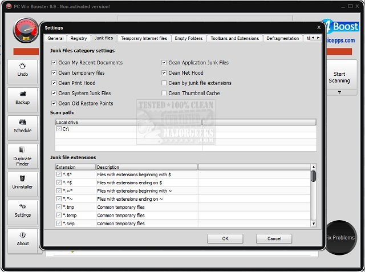Open the ioapps.com link
Image resolution: width=365 pixels, height=272 pixels.
click(340, 40)
